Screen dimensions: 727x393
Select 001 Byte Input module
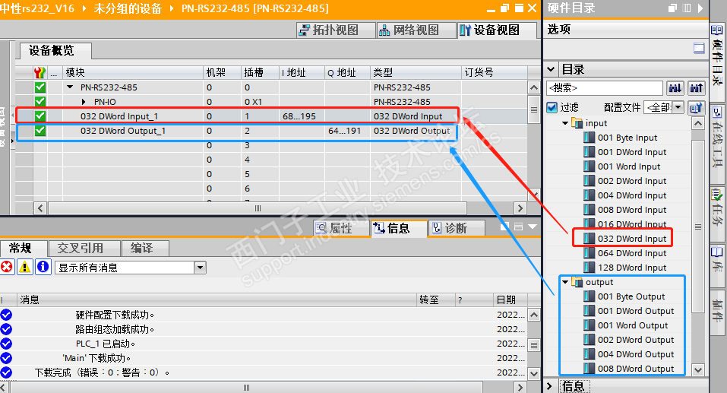click(627, 138)
